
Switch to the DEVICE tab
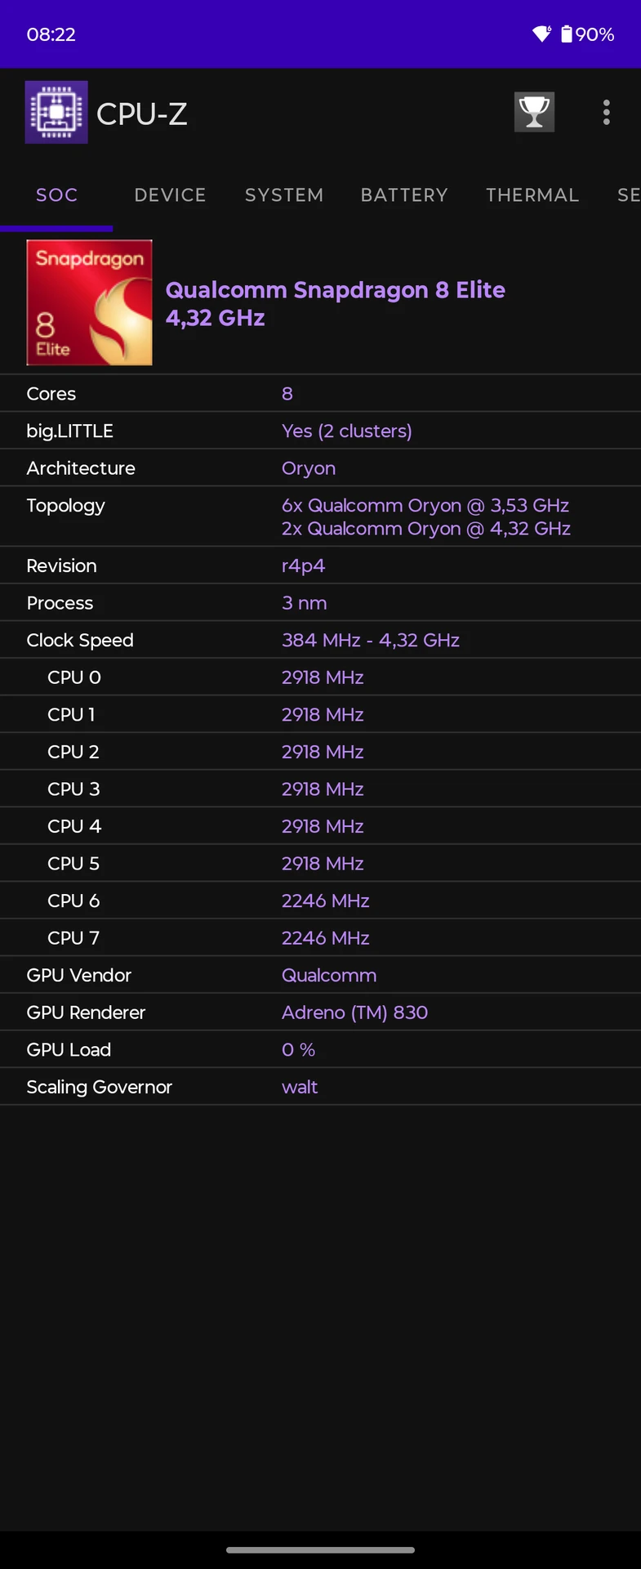click(170, 194)
